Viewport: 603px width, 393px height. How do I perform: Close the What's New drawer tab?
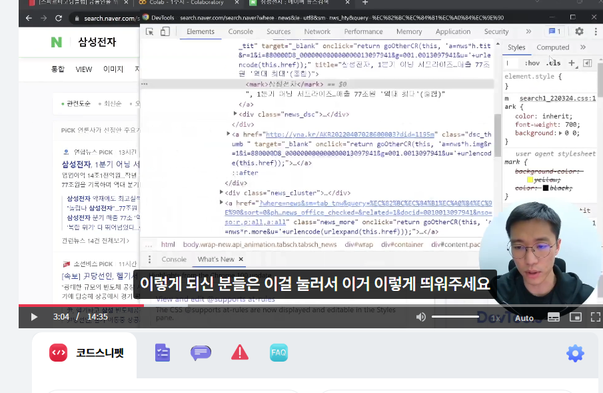click(241, 260)
